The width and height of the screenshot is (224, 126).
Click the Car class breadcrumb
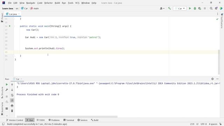(x=24, y=8)
